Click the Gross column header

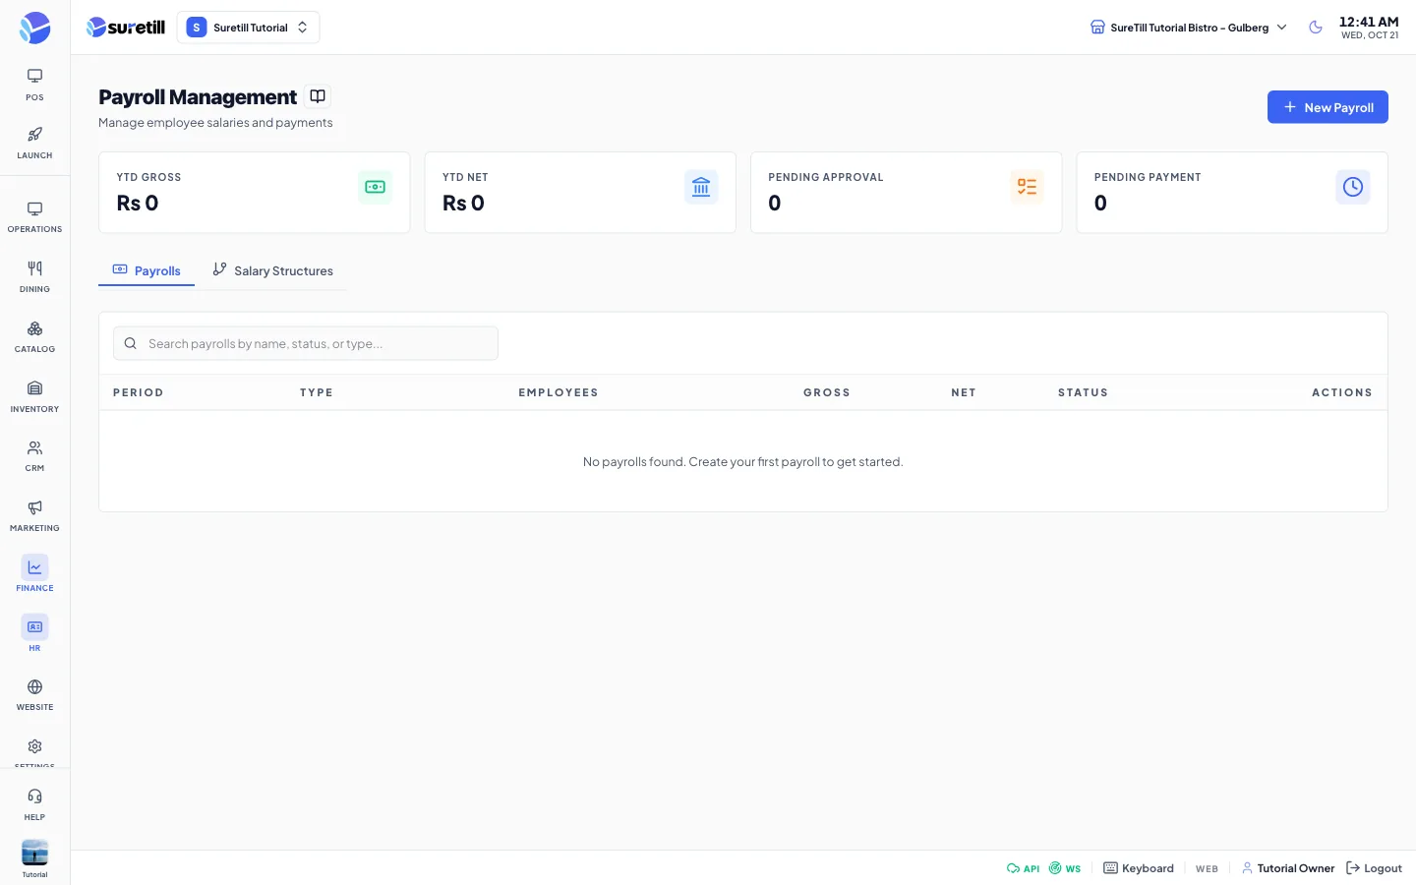(x=826, y=392)
